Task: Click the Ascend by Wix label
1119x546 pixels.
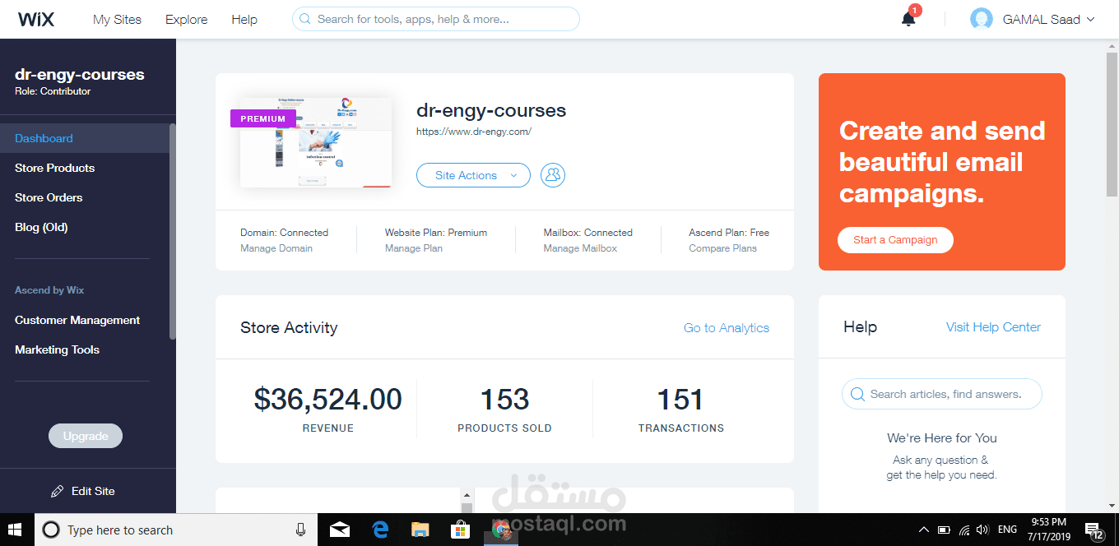Action: click(49, 290)
